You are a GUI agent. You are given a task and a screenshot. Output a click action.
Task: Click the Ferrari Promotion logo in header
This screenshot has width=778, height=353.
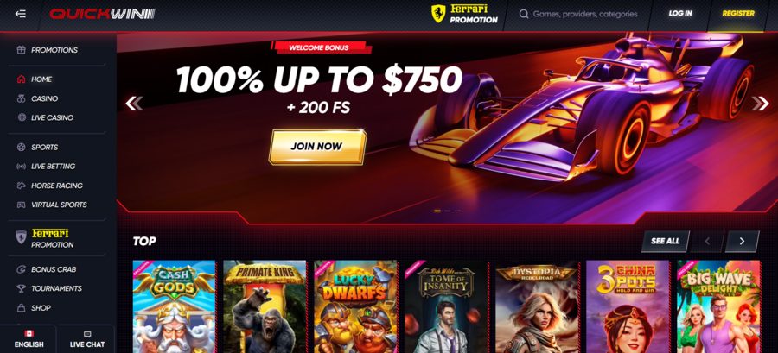(464, 14)
